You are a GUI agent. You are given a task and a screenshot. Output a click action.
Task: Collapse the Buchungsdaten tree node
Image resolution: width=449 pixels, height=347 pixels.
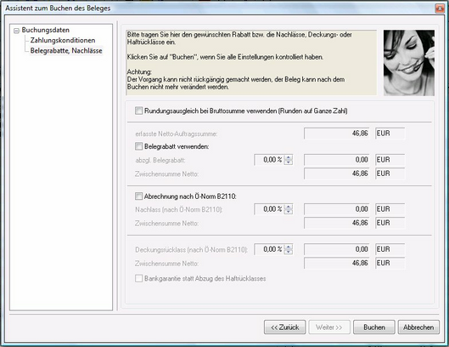click(17, 31)
